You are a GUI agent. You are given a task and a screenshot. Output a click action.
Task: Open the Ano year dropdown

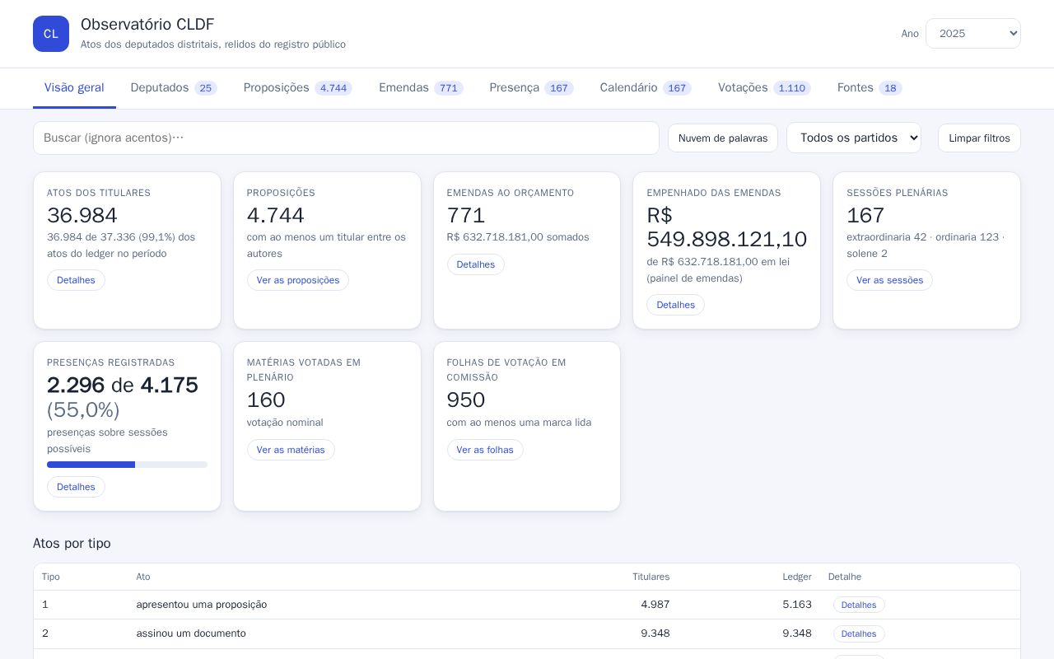[x=972, y=34]
